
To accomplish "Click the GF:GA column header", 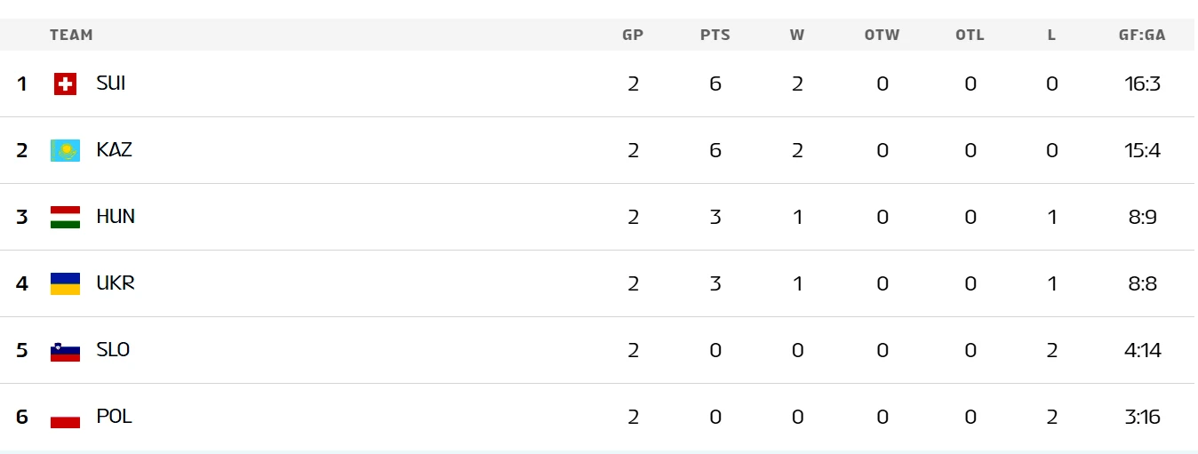I will coord(1142,36).
